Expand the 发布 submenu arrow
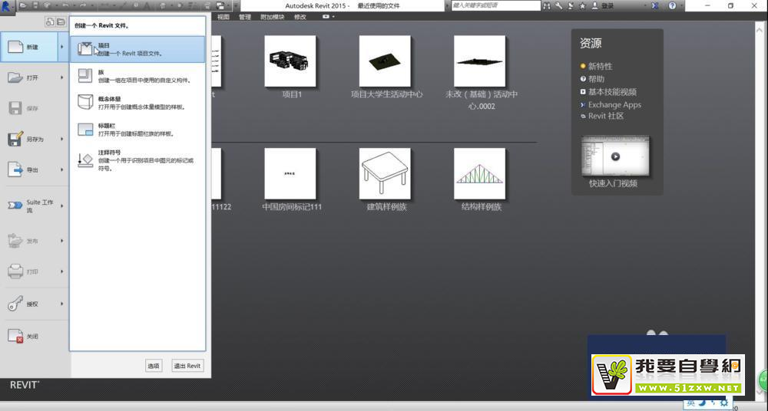768x411 pixels. [62, 241]
